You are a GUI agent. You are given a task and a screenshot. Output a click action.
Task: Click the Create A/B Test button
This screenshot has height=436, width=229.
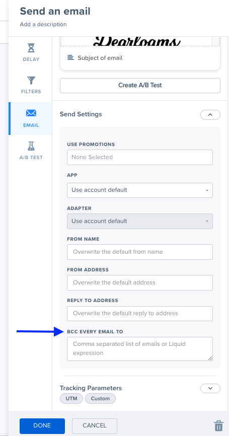(x=140, y=86)
